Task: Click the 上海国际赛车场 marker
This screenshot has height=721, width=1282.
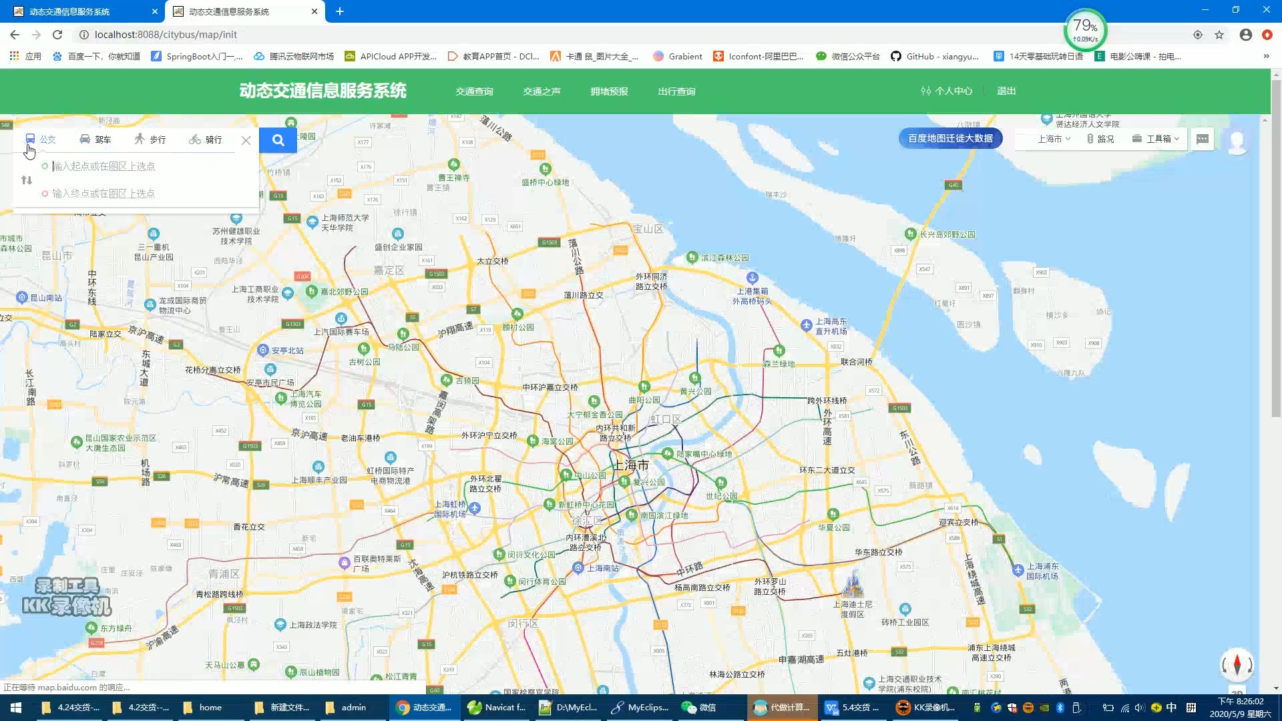Action: click(341, 319)
